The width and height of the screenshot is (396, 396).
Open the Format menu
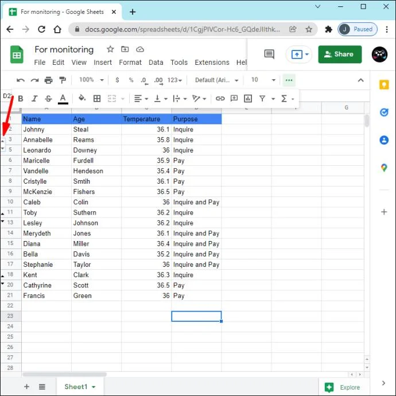tap(130, 63)
